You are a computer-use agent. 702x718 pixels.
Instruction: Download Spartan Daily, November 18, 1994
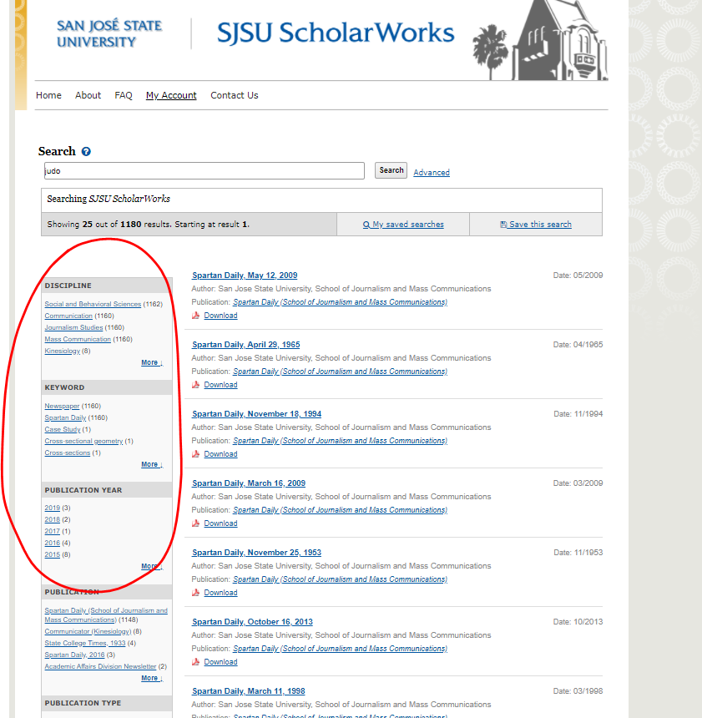pos(220,454)
